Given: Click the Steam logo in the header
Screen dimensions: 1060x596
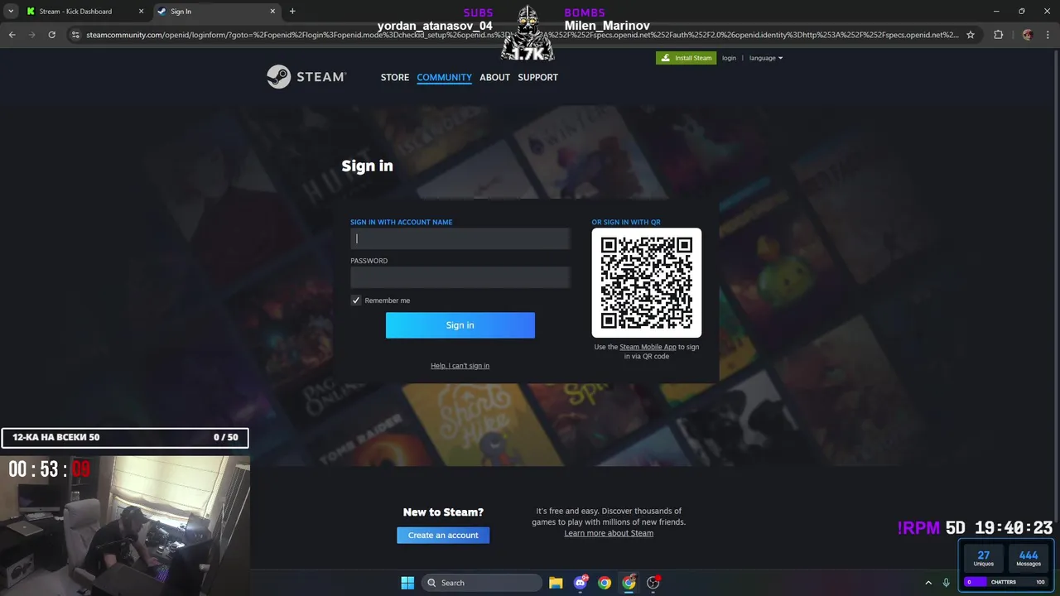Looking at the screenshot, I should [306, 76].
